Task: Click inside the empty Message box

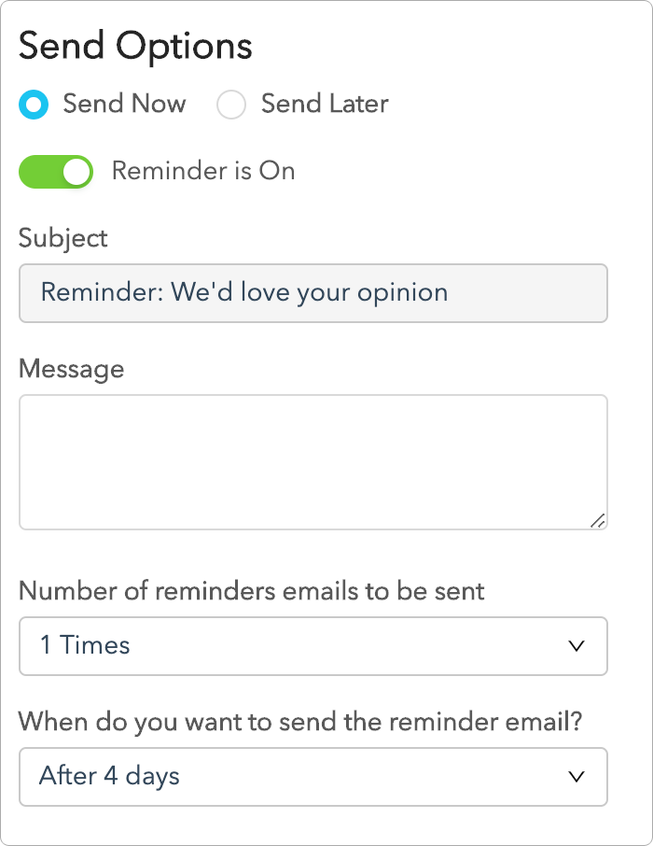Action: tap(313, 461)
